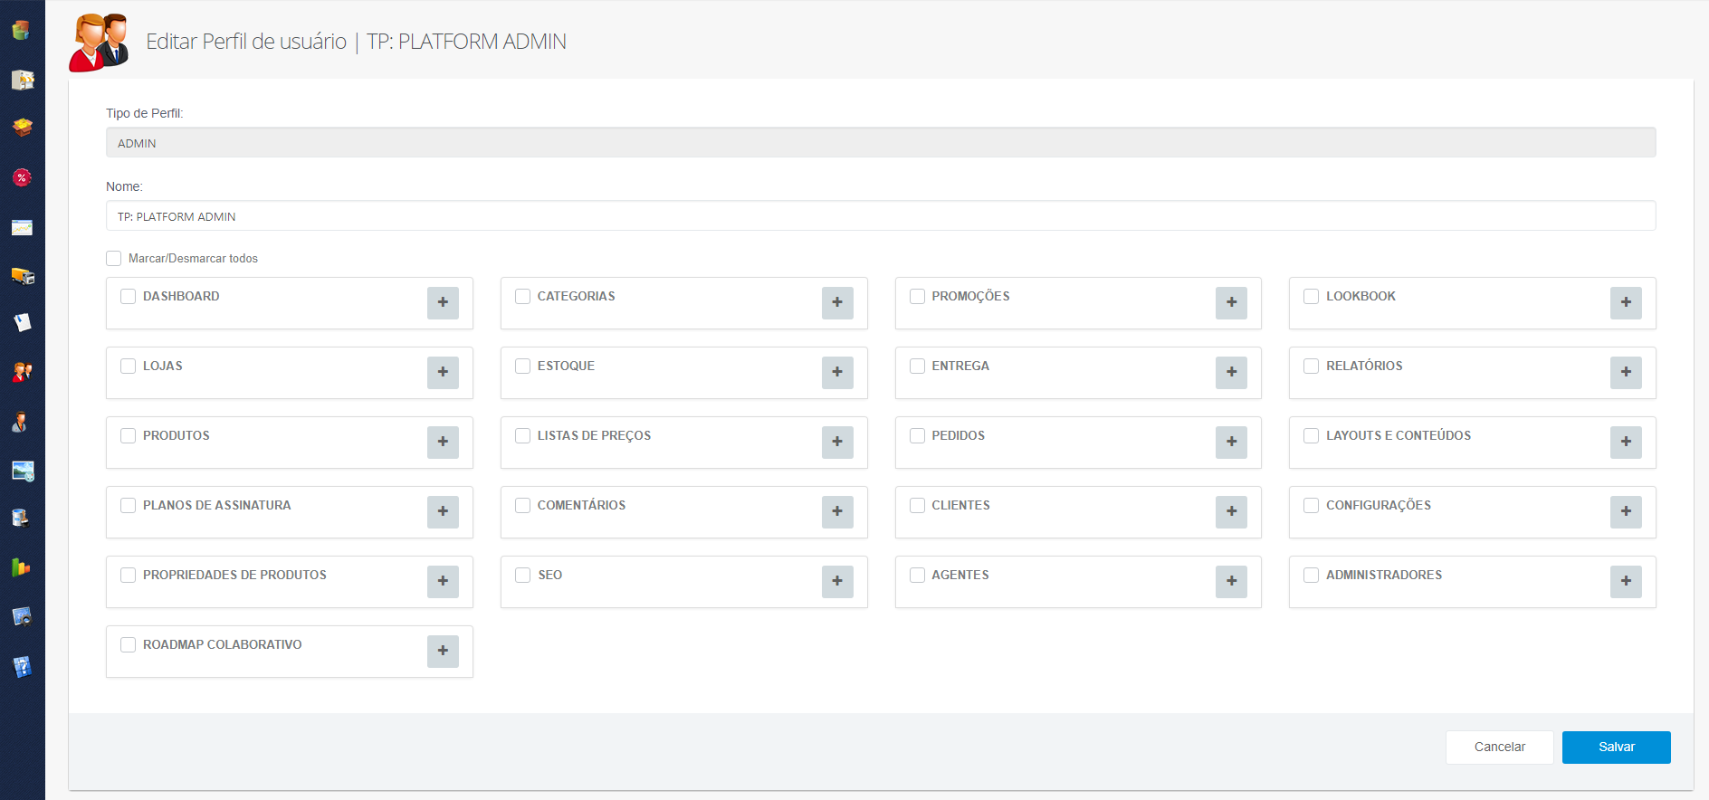Expand LAYOUTS E CONTEÚDOS plus button
Viewport: 1709px width, 800px height.
(x=1626, y=443)
